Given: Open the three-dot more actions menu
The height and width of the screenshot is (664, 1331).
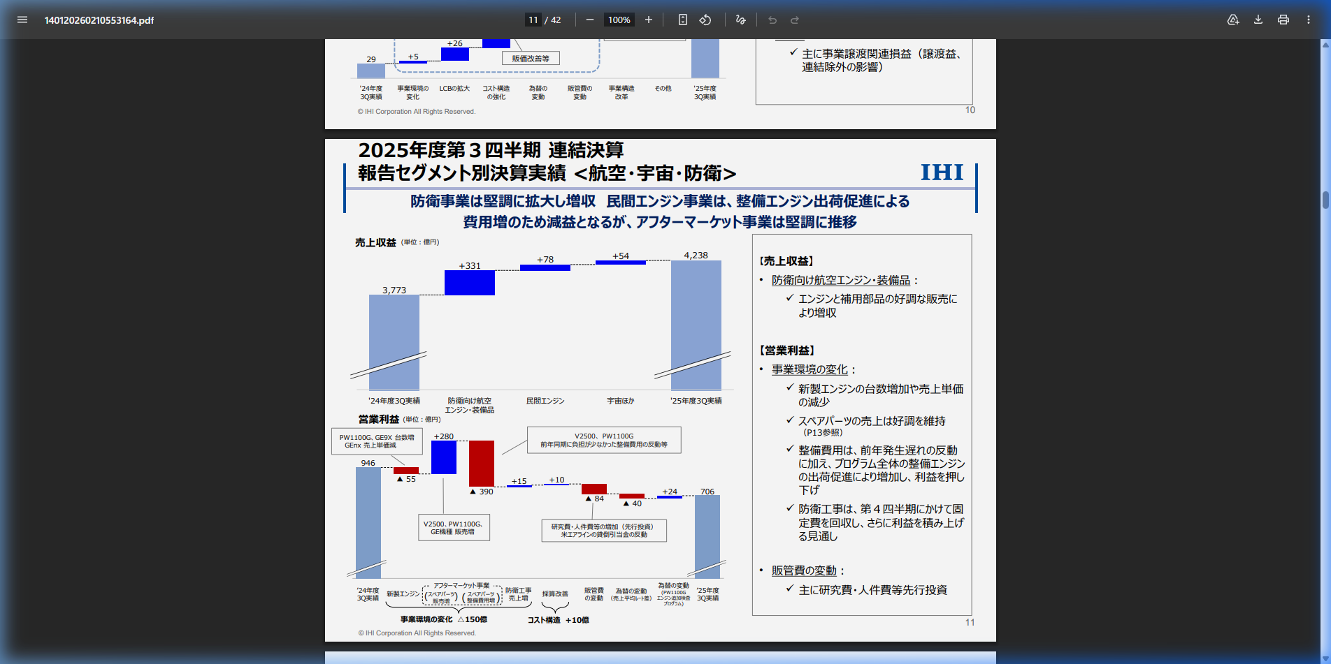Looking at the screenshot, I should [x=1309, y=20].
